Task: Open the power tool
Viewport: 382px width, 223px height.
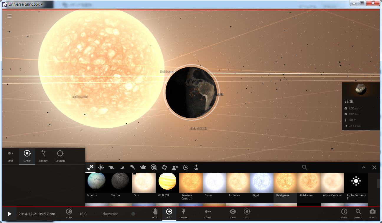Action: pos(183,214)
